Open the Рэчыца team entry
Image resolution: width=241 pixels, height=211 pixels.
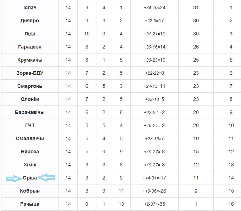(30, 204)
